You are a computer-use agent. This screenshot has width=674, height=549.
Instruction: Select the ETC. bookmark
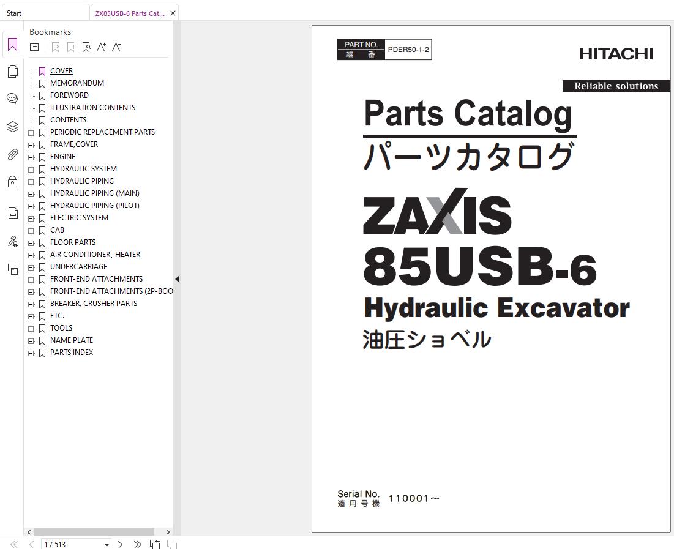tap(57, 316)
